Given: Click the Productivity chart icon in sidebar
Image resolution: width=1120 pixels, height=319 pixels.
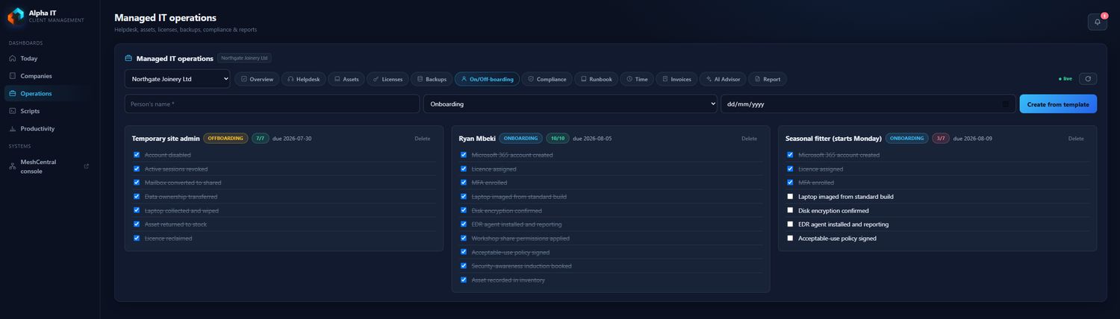Looking at the screenshot, I should coord(12,128).
